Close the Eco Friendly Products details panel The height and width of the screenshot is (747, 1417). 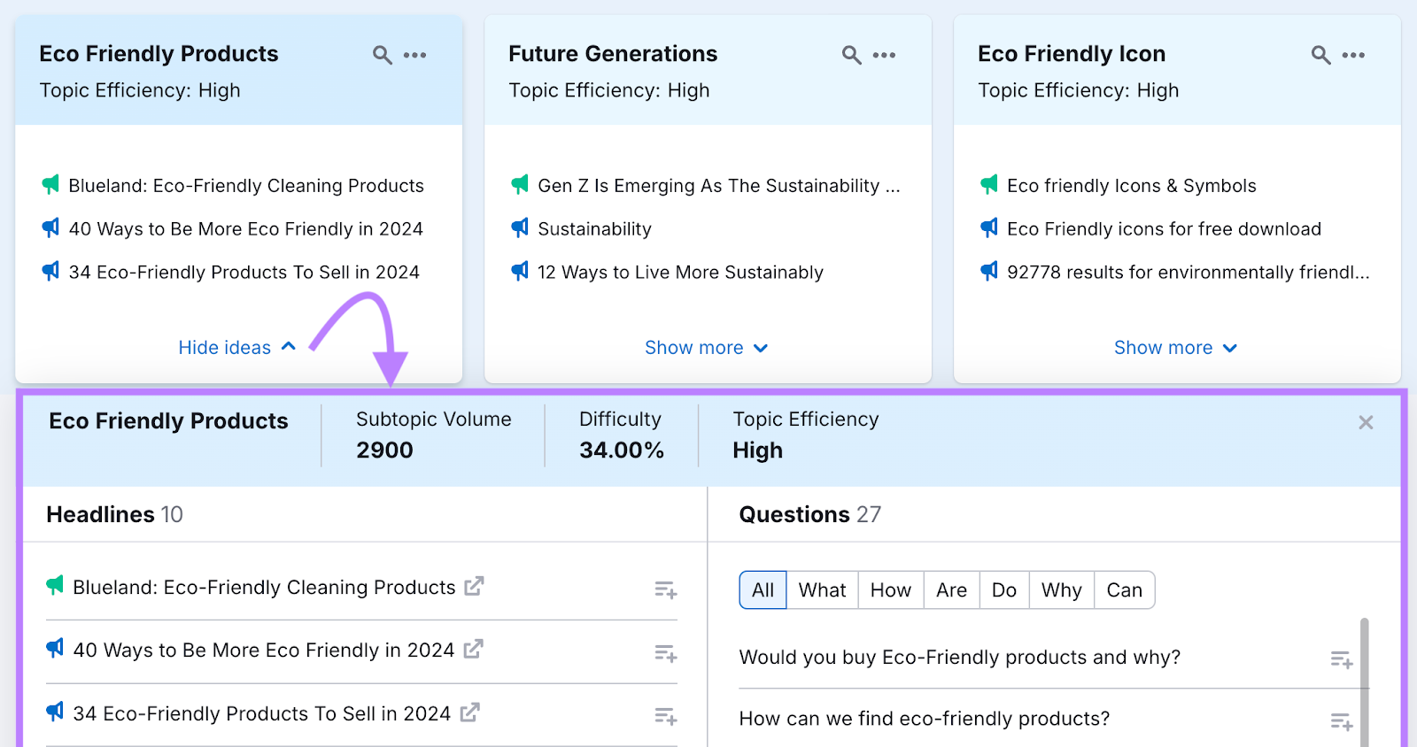pyautogui.click(x=1366, y=423)
